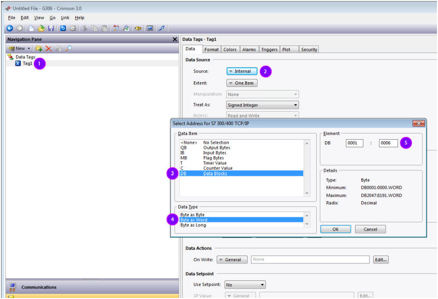Create a new file from the toolbar
The image size is (438, 299).
(32, 28)
